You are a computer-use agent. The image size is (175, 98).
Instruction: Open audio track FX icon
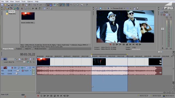[x=22, y=68]
